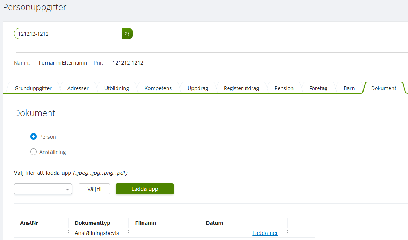Click the Dokumenttyp column header

click(x=92, y=223)
